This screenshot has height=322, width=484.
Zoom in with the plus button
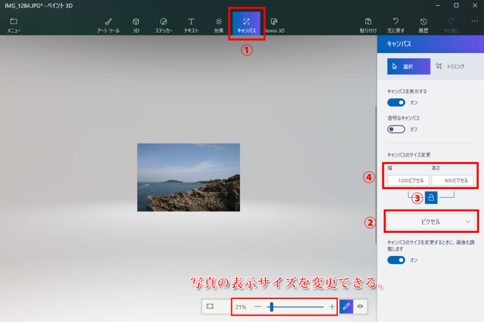[332, 306]
